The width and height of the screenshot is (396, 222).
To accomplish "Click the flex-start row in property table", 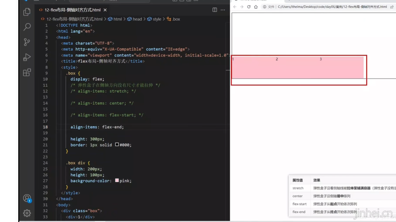I will 342,204.
